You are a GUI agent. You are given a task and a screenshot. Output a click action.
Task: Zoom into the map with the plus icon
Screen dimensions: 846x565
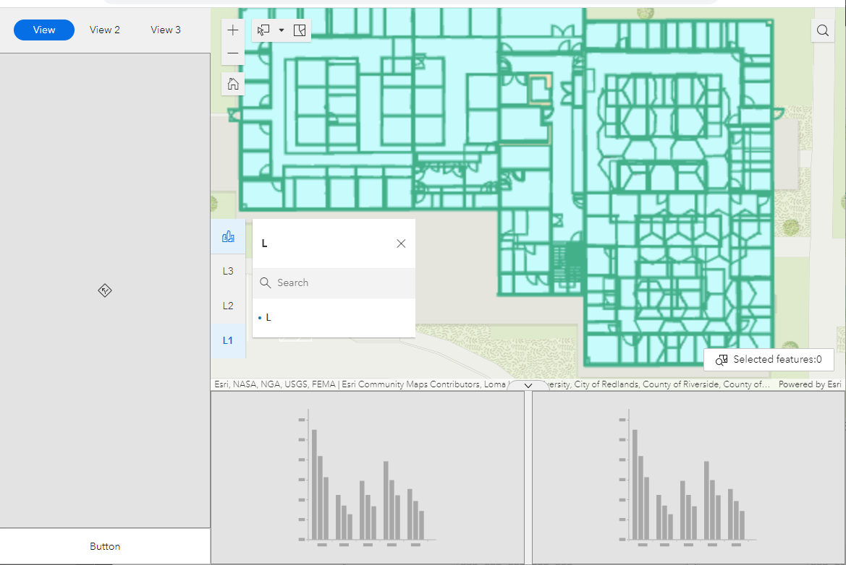232,30
